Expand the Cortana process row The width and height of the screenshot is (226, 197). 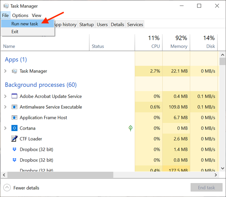click(x=5, y=128)
